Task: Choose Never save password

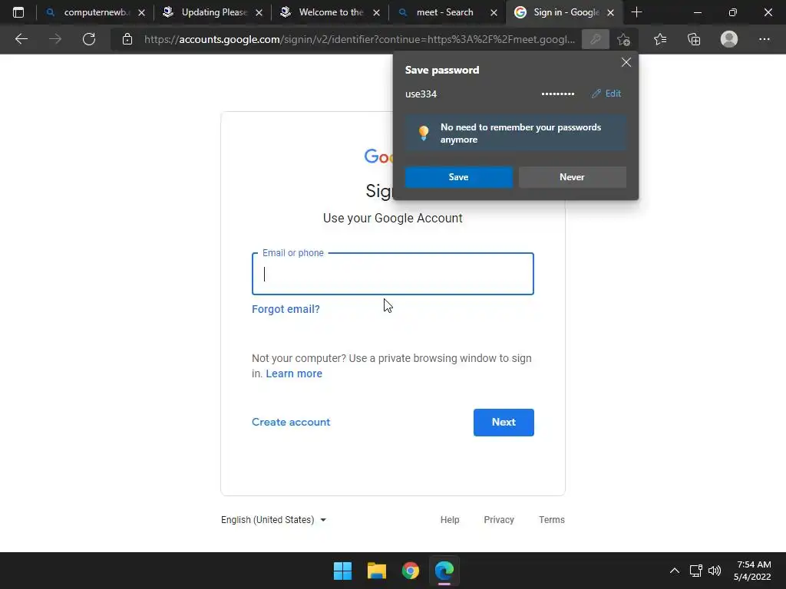Action: click(573, 177)
